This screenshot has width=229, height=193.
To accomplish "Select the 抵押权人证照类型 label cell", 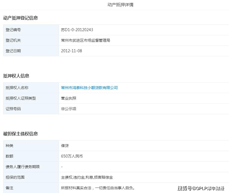I will pyautogui.click(x=31, y=98).
